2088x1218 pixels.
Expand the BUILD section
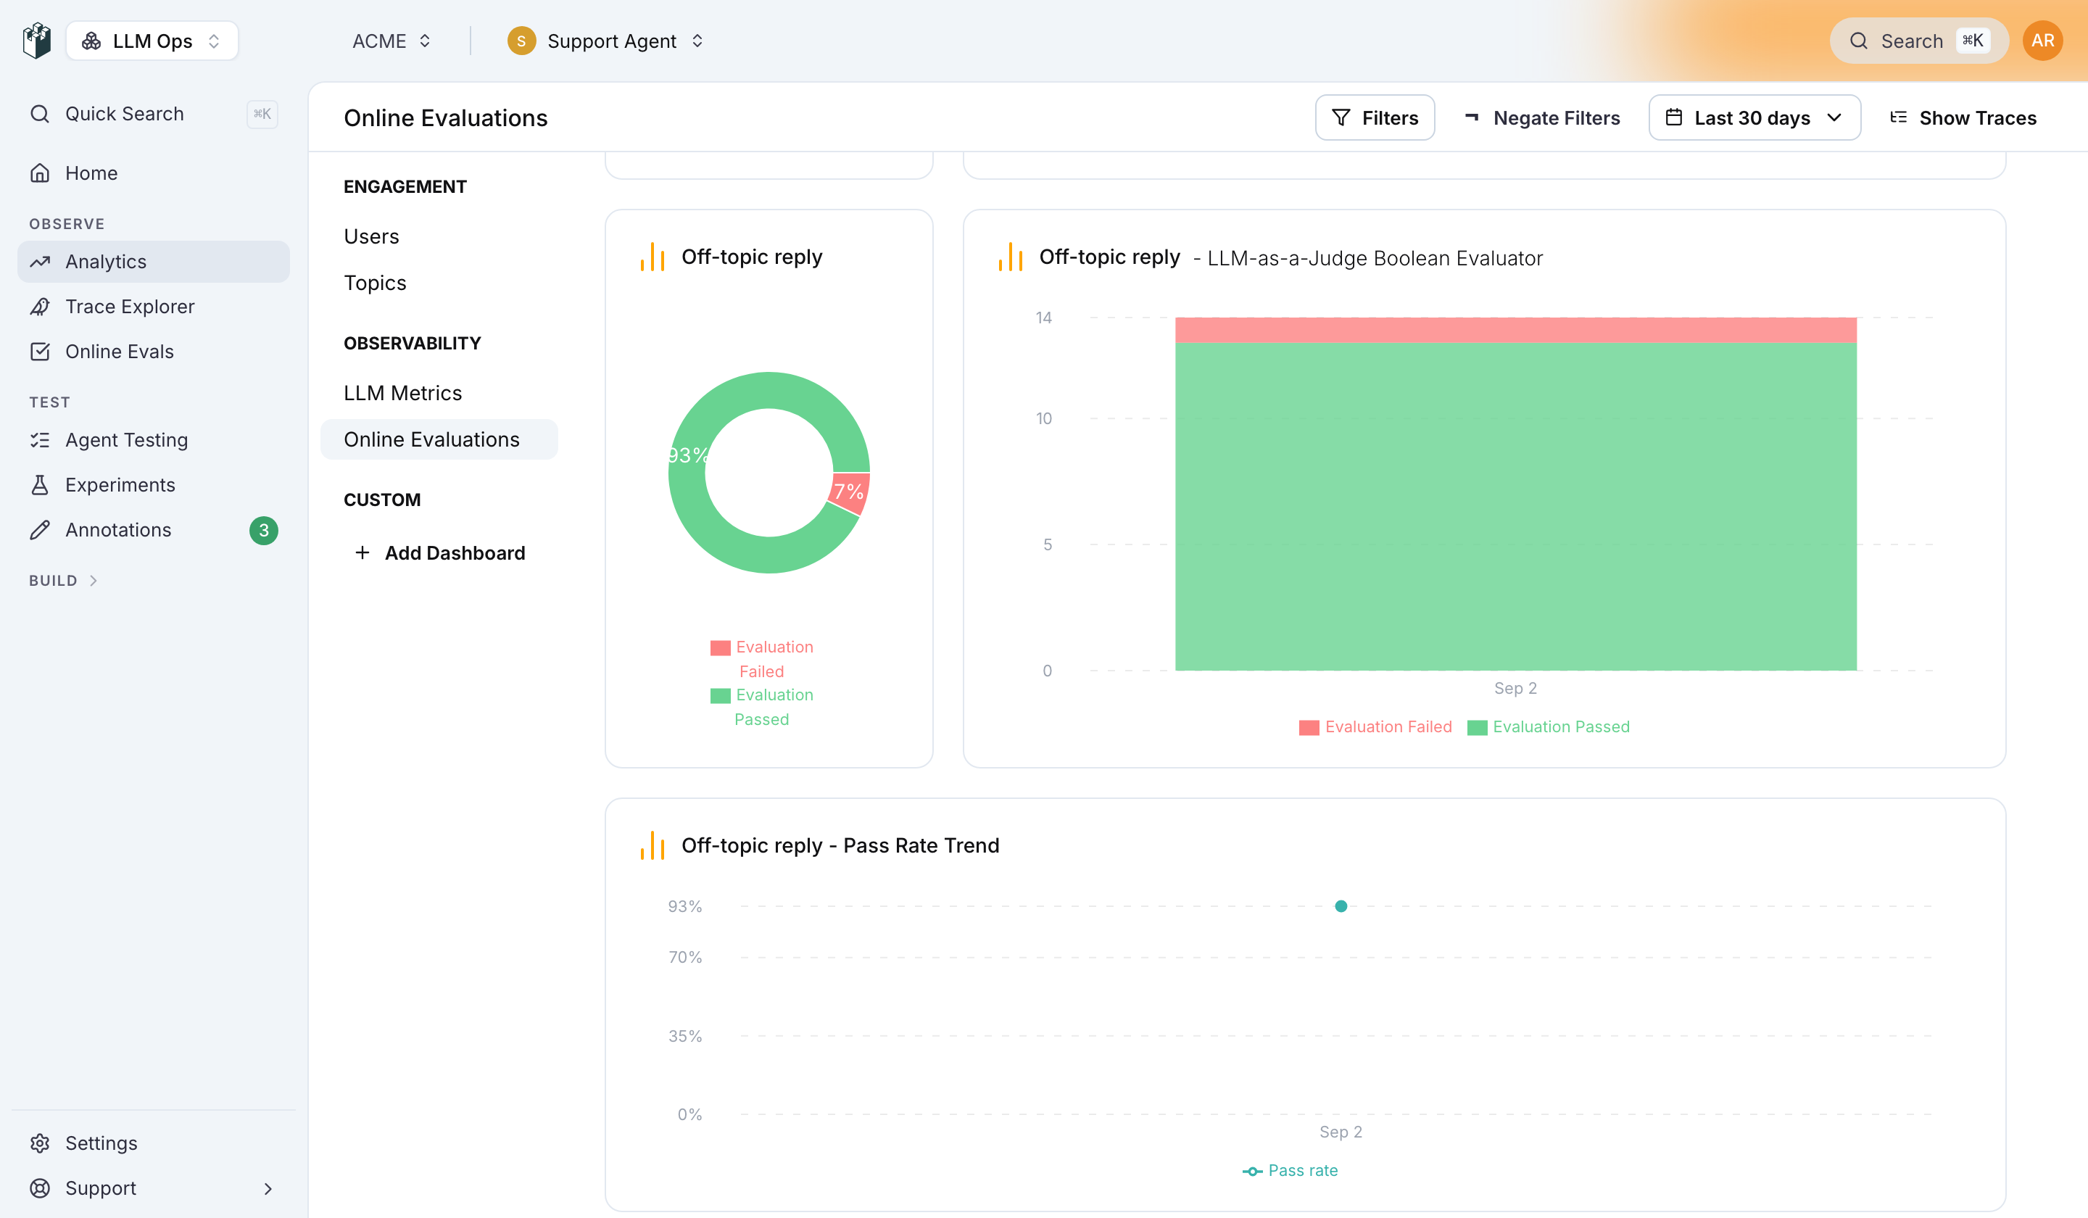(64, 581)
